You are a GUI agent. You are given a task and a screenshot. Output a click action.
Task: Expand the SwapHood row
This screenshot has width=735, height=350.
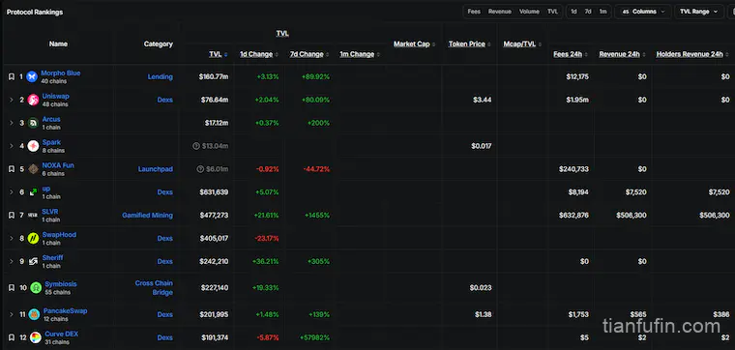click(x=12, y=238)
